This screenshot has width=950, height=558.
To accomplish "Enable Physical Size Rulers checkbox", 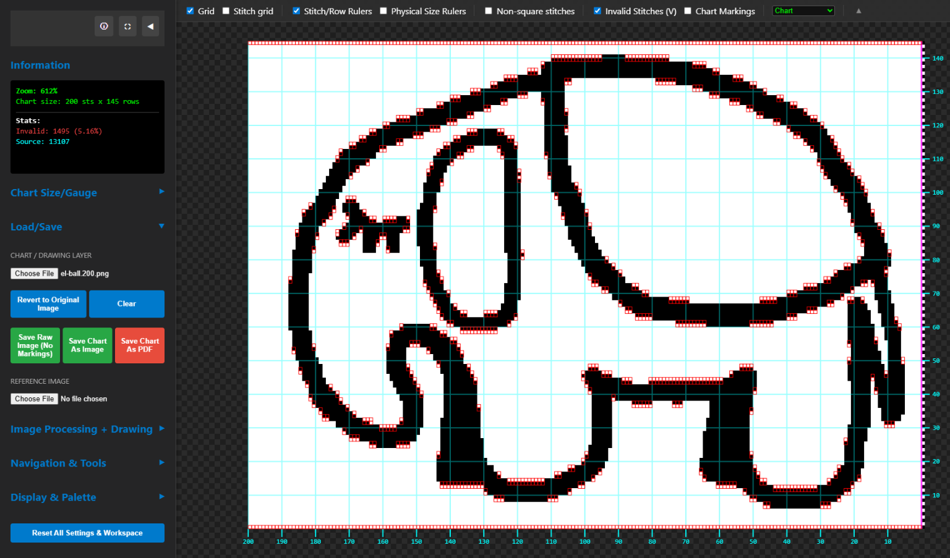I will (x=383, y=11).
